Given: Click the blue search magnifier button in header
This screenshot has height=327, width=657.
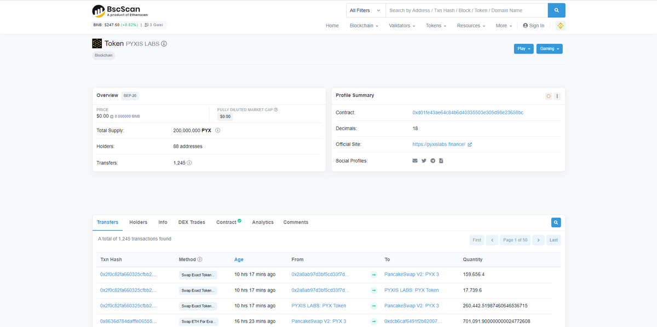Looking at the screenshot, I should pyautogui.click(x=556, y=10).
